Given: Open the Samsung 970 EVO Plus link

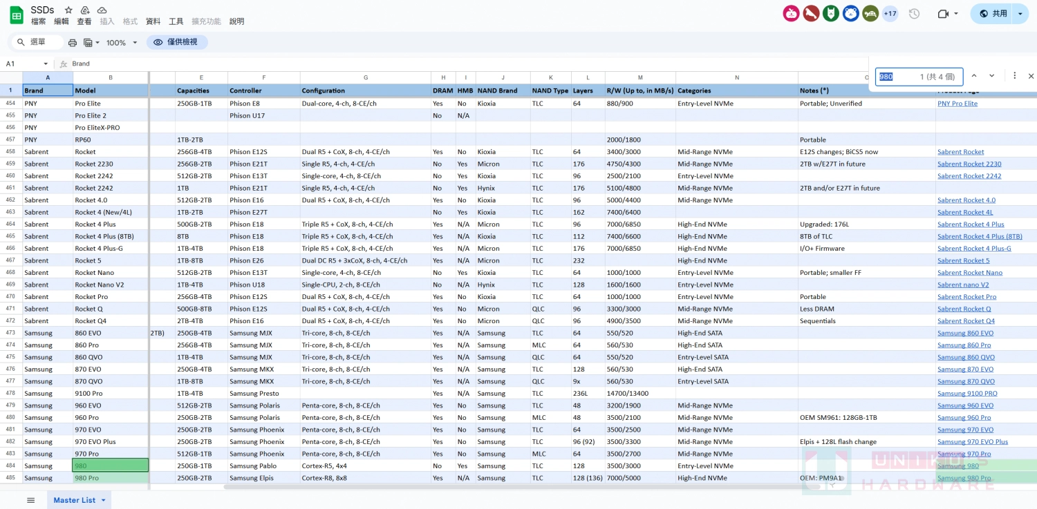Looking at the screenshot, I should point(973,441).
